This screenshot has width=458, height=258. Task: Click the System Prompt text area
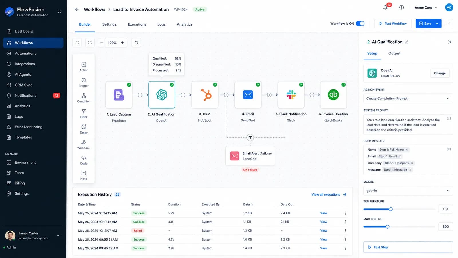(408, 125)
